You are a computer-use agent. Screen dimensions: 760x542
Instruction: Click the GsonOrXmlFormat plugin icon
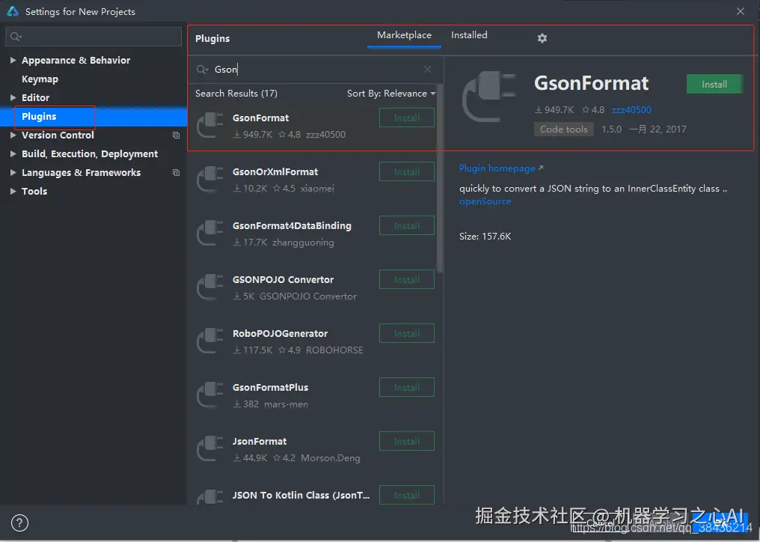pyautogui.click(x=210, y=179)
